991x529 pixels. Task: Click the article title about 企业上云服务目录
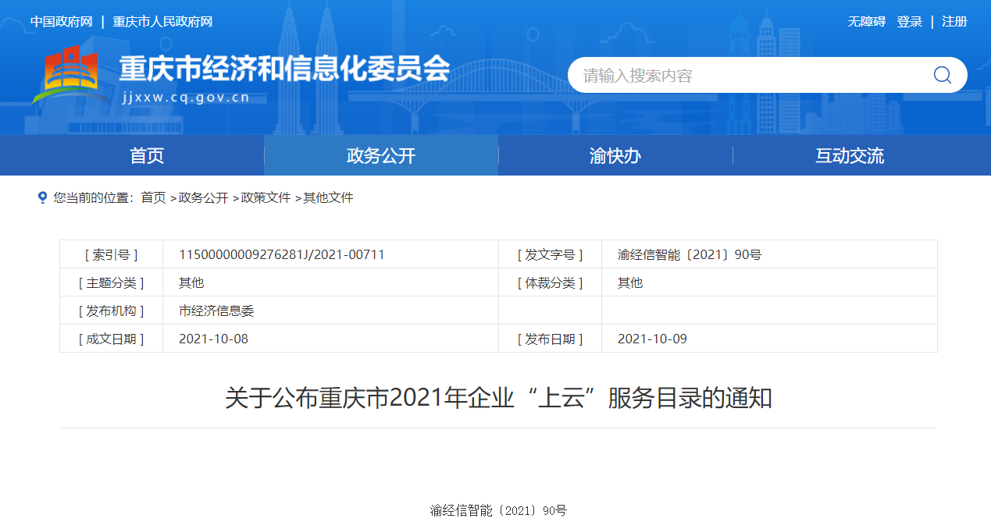coord(498,398)
